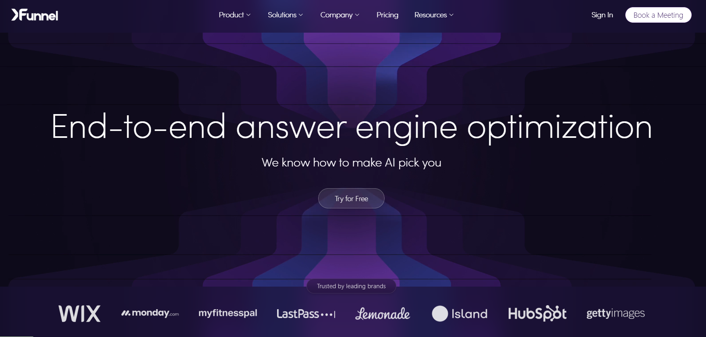
Task: Click the Sign In link
Action: pos(602,15)
